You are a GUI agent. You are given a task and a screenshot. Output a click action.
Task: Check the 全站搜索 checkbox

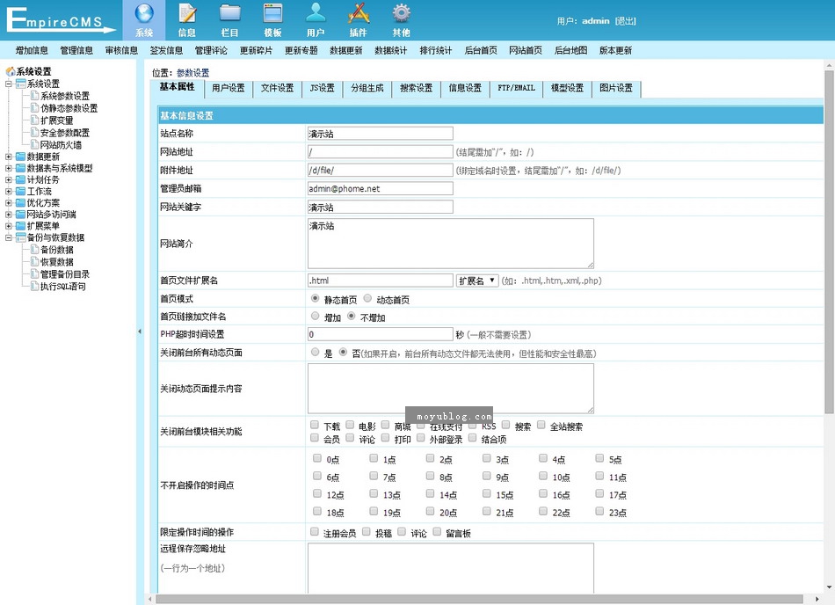coord(541,425)
